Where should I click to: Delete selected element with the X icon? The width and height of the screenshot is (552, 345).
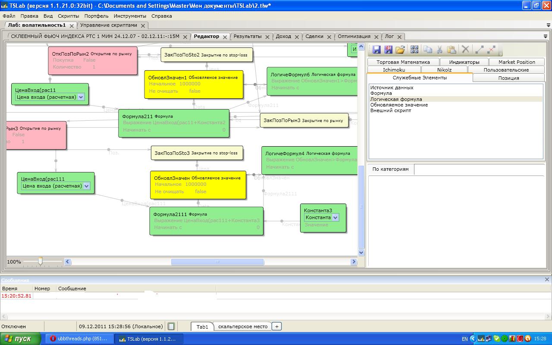(465, 50)
